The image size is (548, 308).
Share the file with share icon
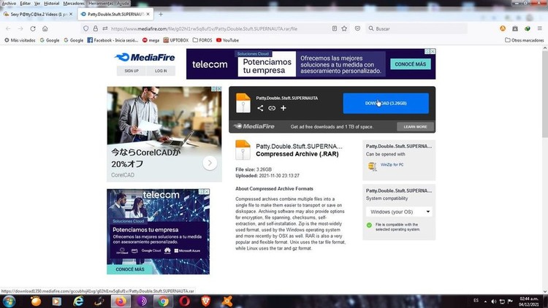coord(260,108)
